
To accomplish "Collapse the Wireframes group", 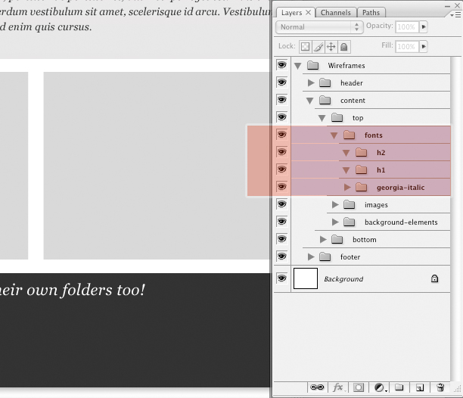I will click(297, 66).
